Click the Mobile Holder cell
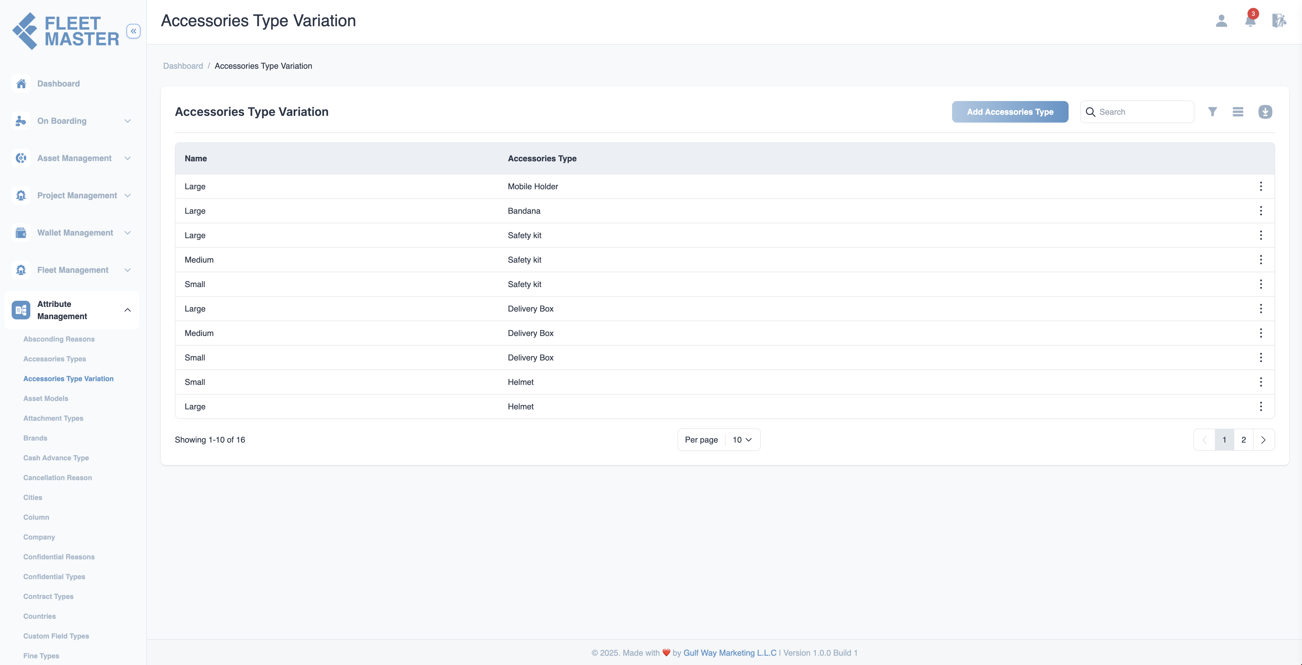 (533, 186)
